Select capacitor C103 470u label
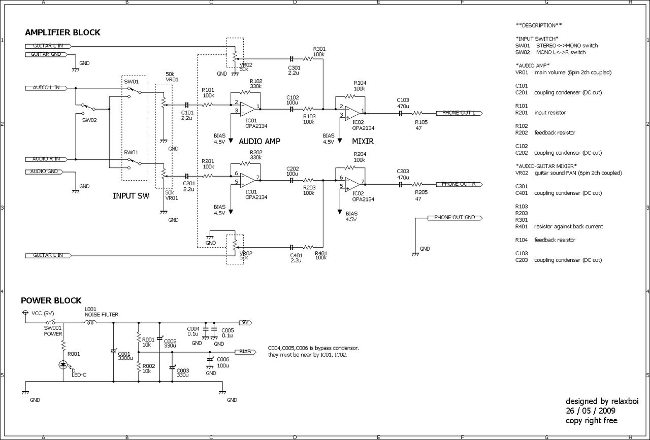The height and width of the screenshot is (440, 650). pyautogui.click(x=403, y=103)
